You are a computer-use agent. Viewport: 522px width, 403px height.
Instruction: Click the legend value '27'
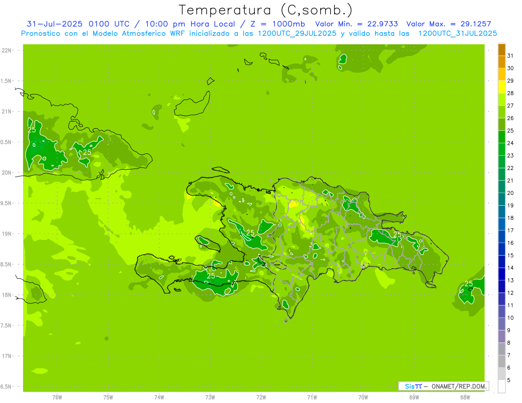point(510,106)
